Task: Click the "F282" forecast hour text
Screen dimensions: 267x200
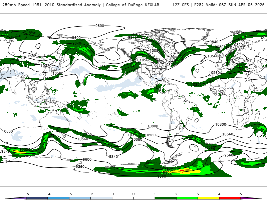Action: pos(199,5)
